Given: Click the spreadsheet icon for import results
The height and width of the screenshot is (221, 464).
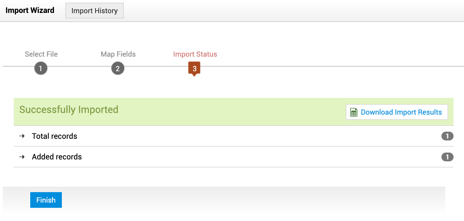Looking at the screenshot, I should (x=353, y=112).
